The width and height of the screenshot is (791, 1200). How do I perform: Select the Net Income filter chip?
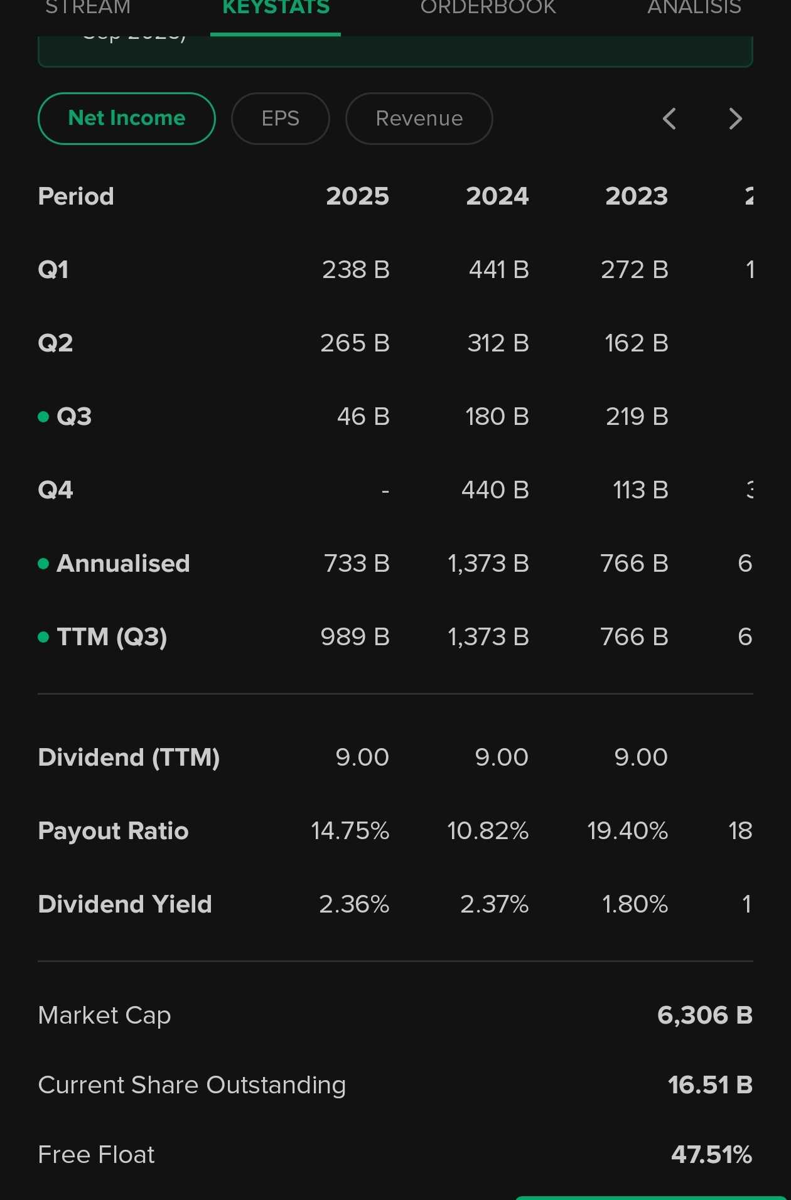(127, 119)
